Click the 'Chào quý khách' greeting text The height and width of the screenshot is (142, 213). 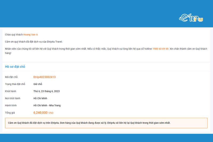coord(14,35)
